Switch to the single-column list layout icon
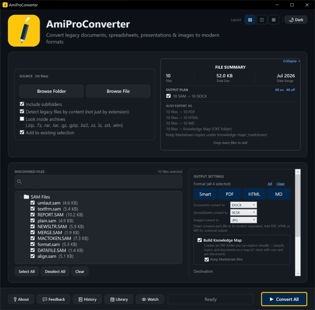315x310 pixels. click(250, 20)
